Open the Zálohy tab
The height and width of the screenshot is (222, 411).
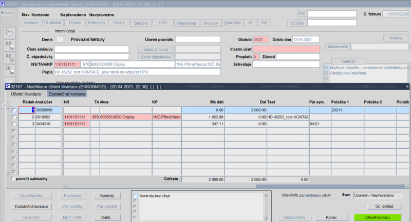(x=119, y=23)
